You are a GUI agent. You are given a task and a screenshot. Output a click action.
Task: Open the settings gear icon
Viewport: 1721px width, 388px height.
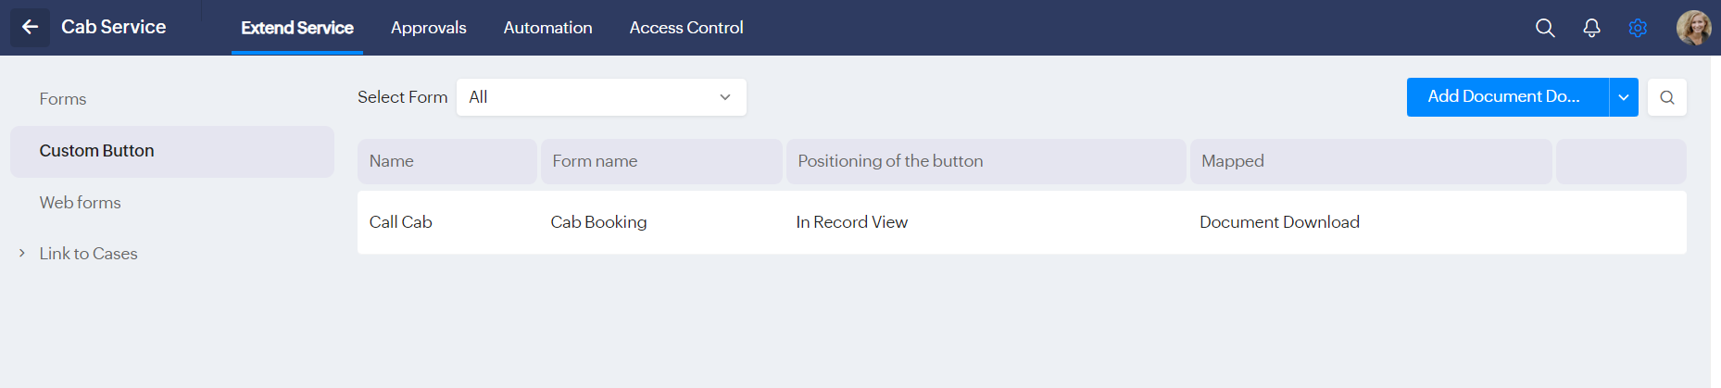[1638, 28]
